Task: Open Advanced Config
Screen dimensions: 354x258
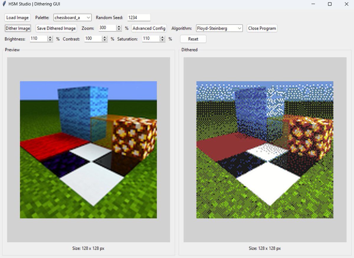Action: 149,28
